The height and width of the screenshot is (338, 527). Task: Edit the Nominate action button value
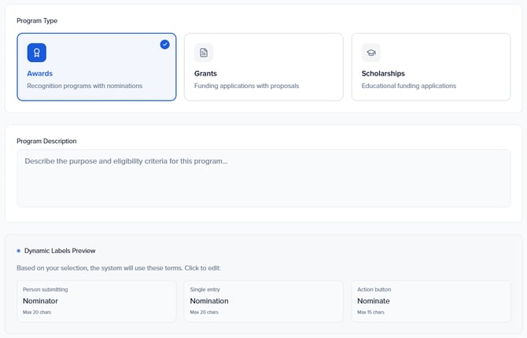(x=373, y=301)
